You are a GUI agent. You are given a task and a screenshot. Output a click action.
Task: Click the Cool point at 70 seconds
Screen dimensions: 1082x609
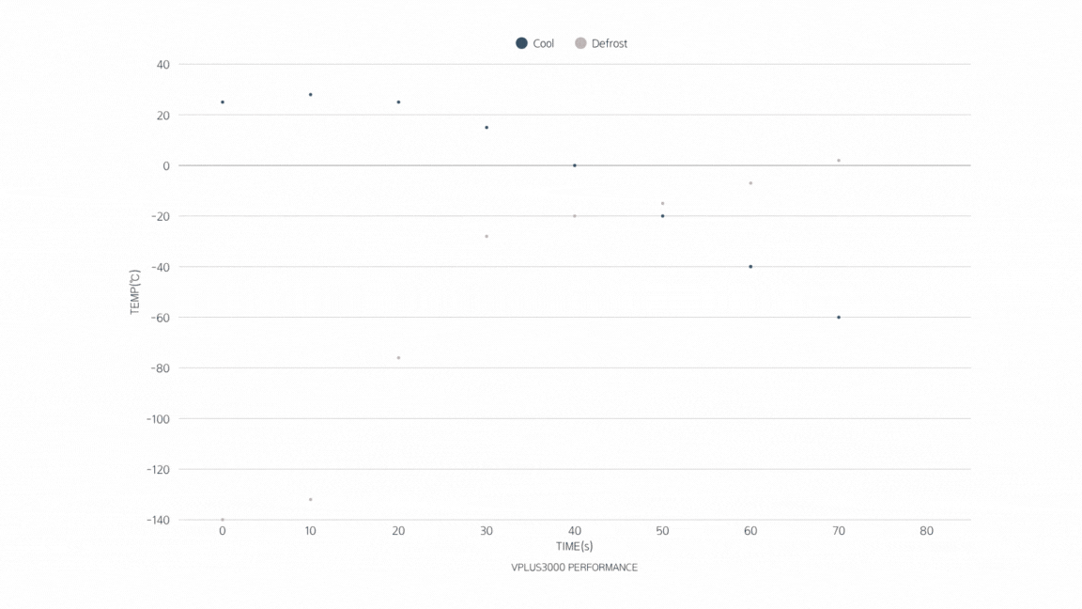coord(839,318)
